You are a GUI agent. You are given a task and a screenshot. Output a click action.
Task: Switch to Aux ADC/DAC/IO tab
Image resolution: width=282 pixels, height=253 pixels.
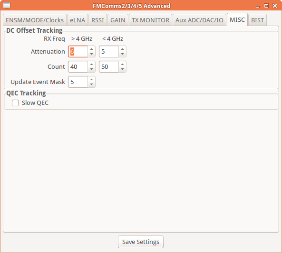pos(199,20)
